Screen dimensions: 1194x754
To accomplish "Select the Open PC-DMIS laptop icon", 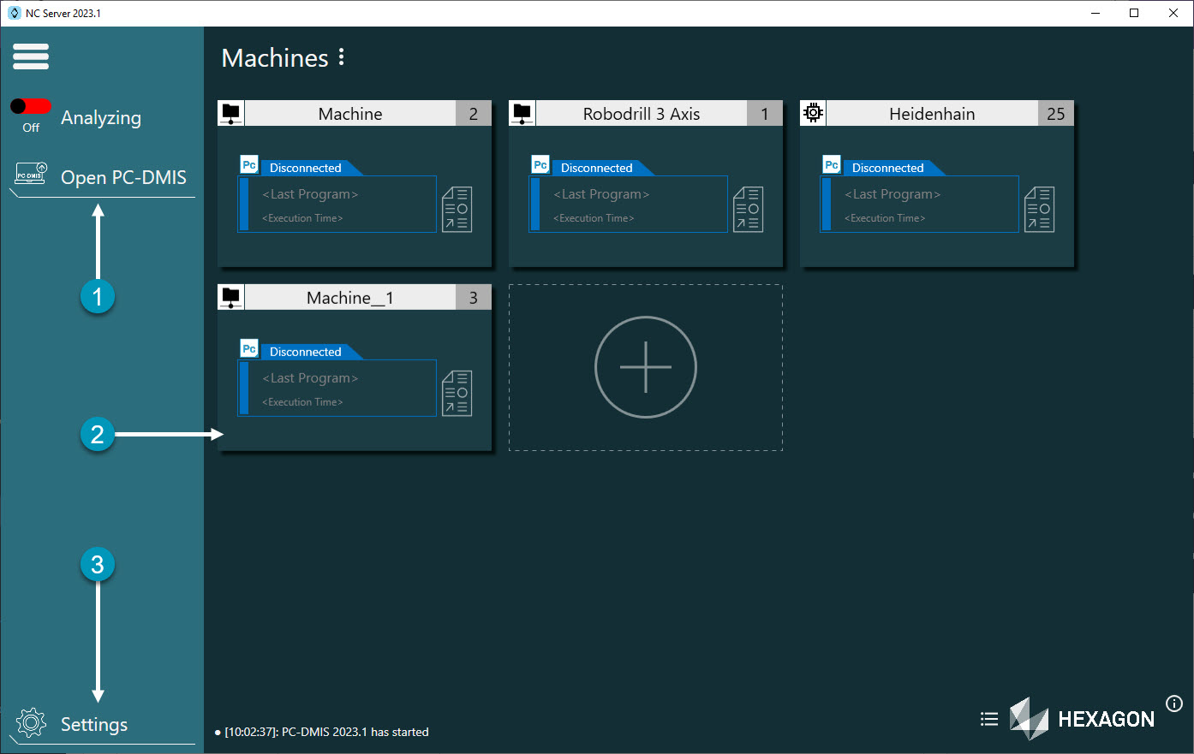I will [x=31, y=172].
